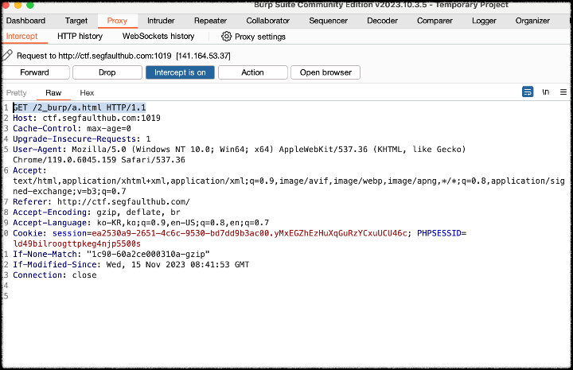Open the Action dropdown menu
Screen dimensions: 573x370
click(252, 72)
